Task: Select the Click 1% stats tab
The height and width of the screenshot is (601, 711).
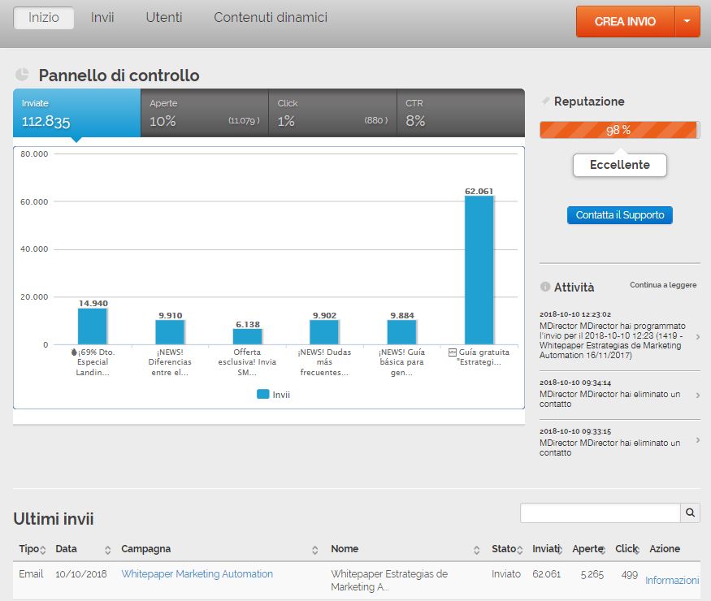Action: [x=332, y=113]
